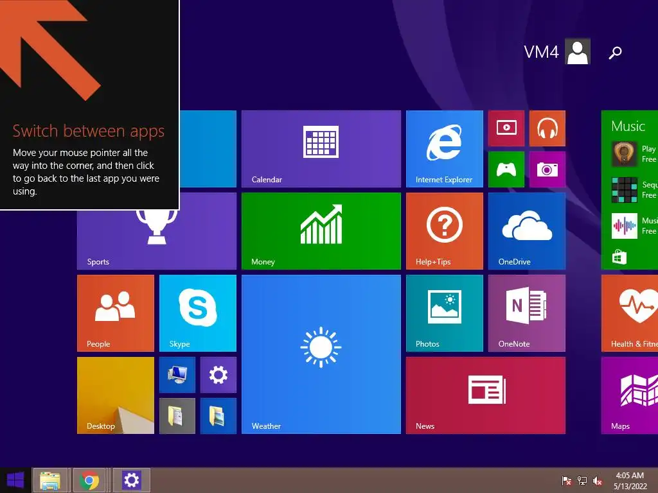Click the network tray icon
The width and height of the screenshot is (658, 493).
582,480
